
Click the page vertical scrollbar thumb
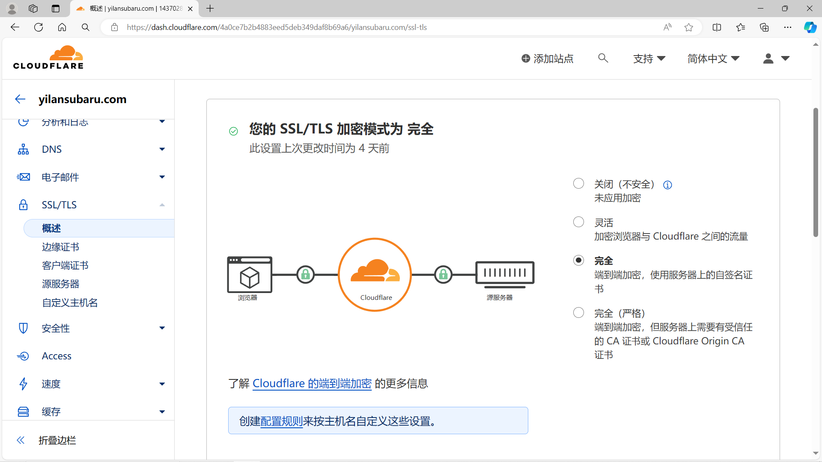(816, 172)
